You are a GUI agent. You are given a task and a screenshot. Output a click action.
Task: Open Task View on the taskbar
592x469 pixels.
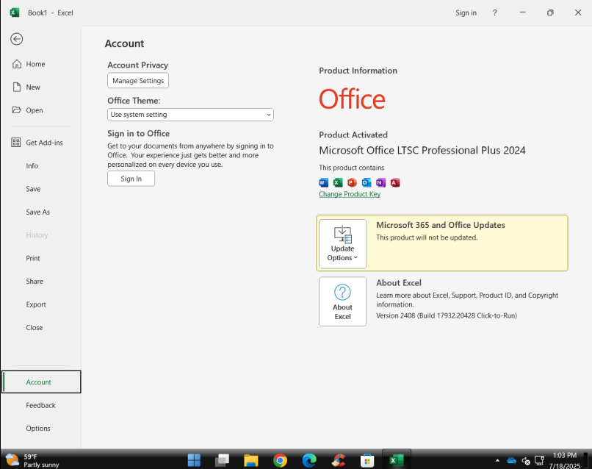click(x=223, y=460)
